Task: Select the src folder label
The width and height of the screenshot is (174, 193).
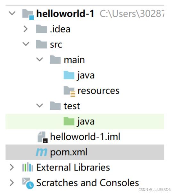Action: click(56, 45)
